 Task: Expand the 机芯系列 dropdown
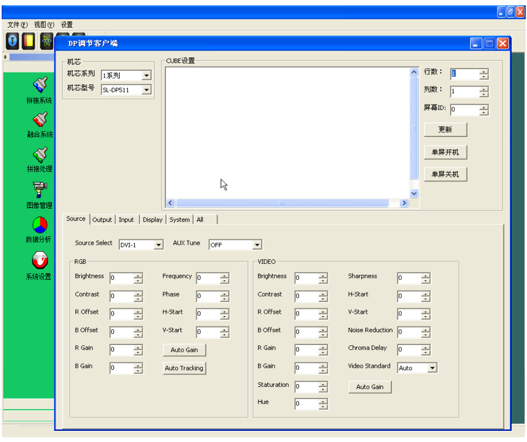[146, 76]
